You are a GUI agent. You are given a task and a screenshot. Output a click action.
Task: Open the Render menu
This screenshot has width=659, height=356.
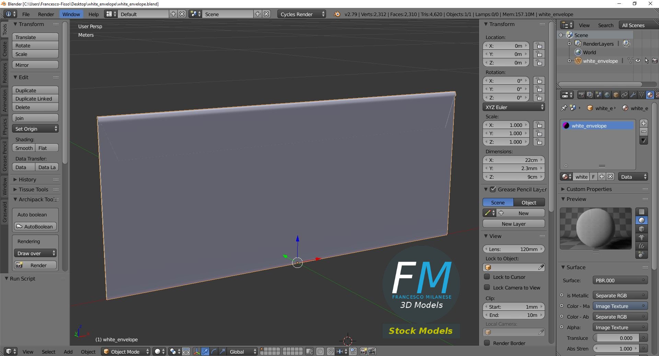[46, 14]
